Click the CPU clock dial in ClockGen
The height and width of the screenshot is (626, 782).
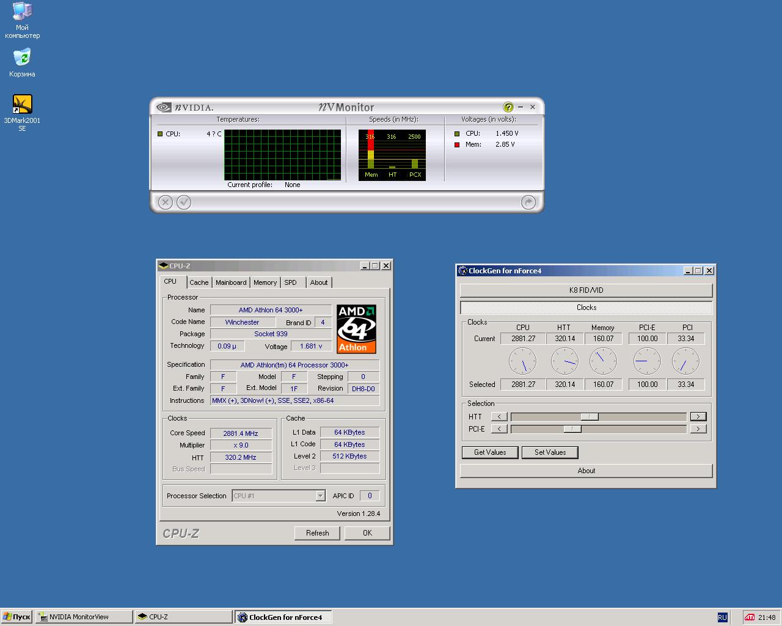522,361
